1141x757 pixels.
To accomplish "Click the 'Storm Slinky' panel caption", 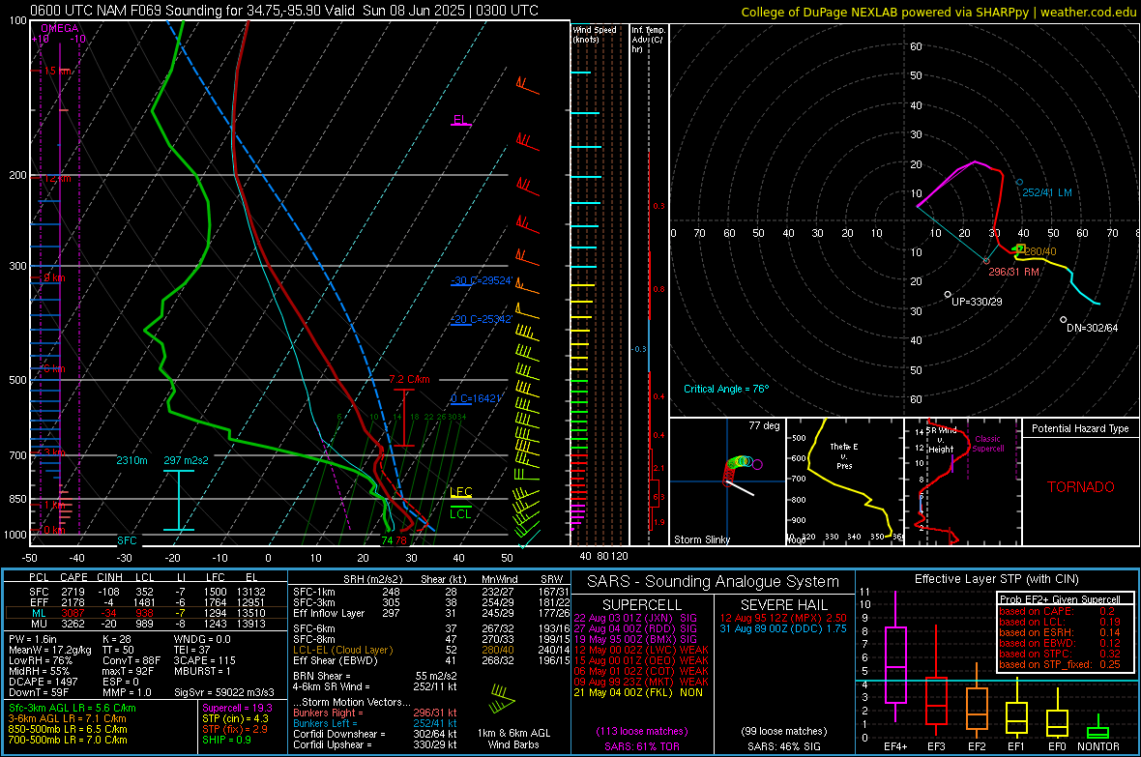I will pyautogui.click(x=702, y=539).
